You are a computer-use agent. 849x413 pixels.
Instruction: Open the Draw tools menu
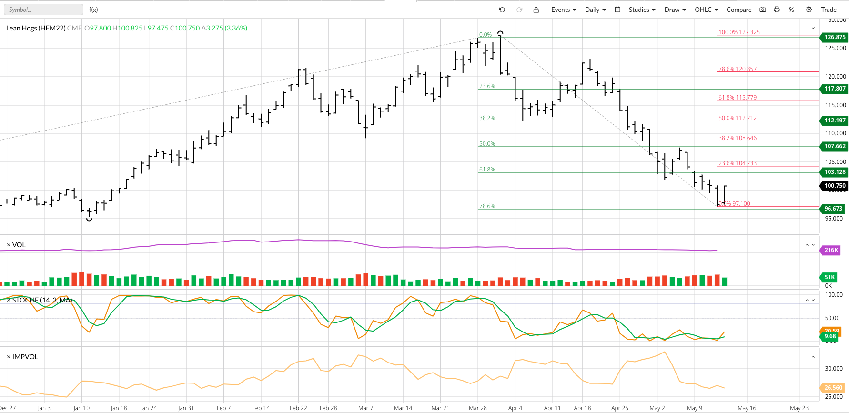pyautogui.click(x=675, y=10)
